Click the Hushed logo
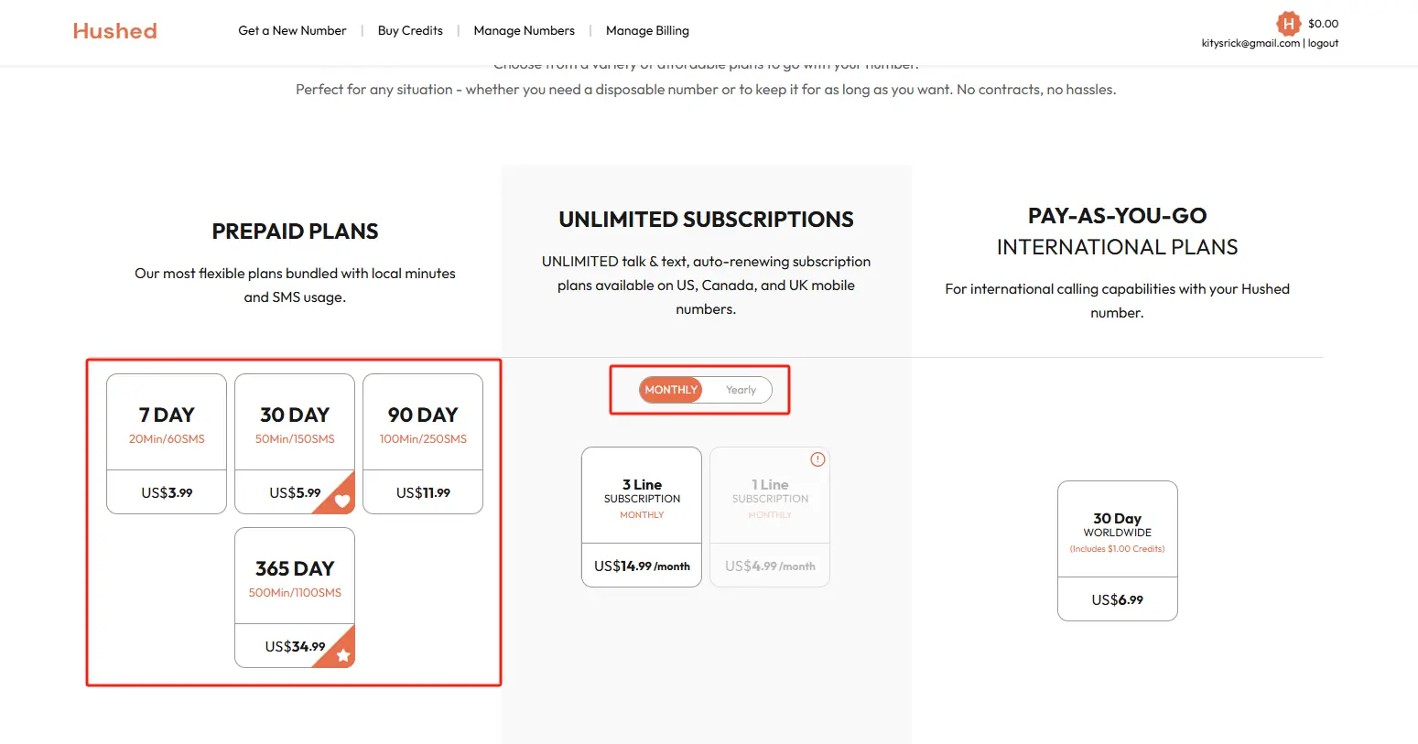Viewport: 1418px width, 744px height. 114,31
